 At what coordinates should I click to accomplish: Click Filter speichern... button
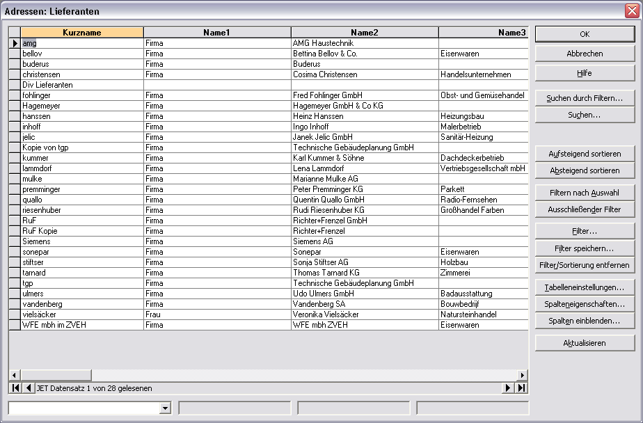[x=585, y=248]
